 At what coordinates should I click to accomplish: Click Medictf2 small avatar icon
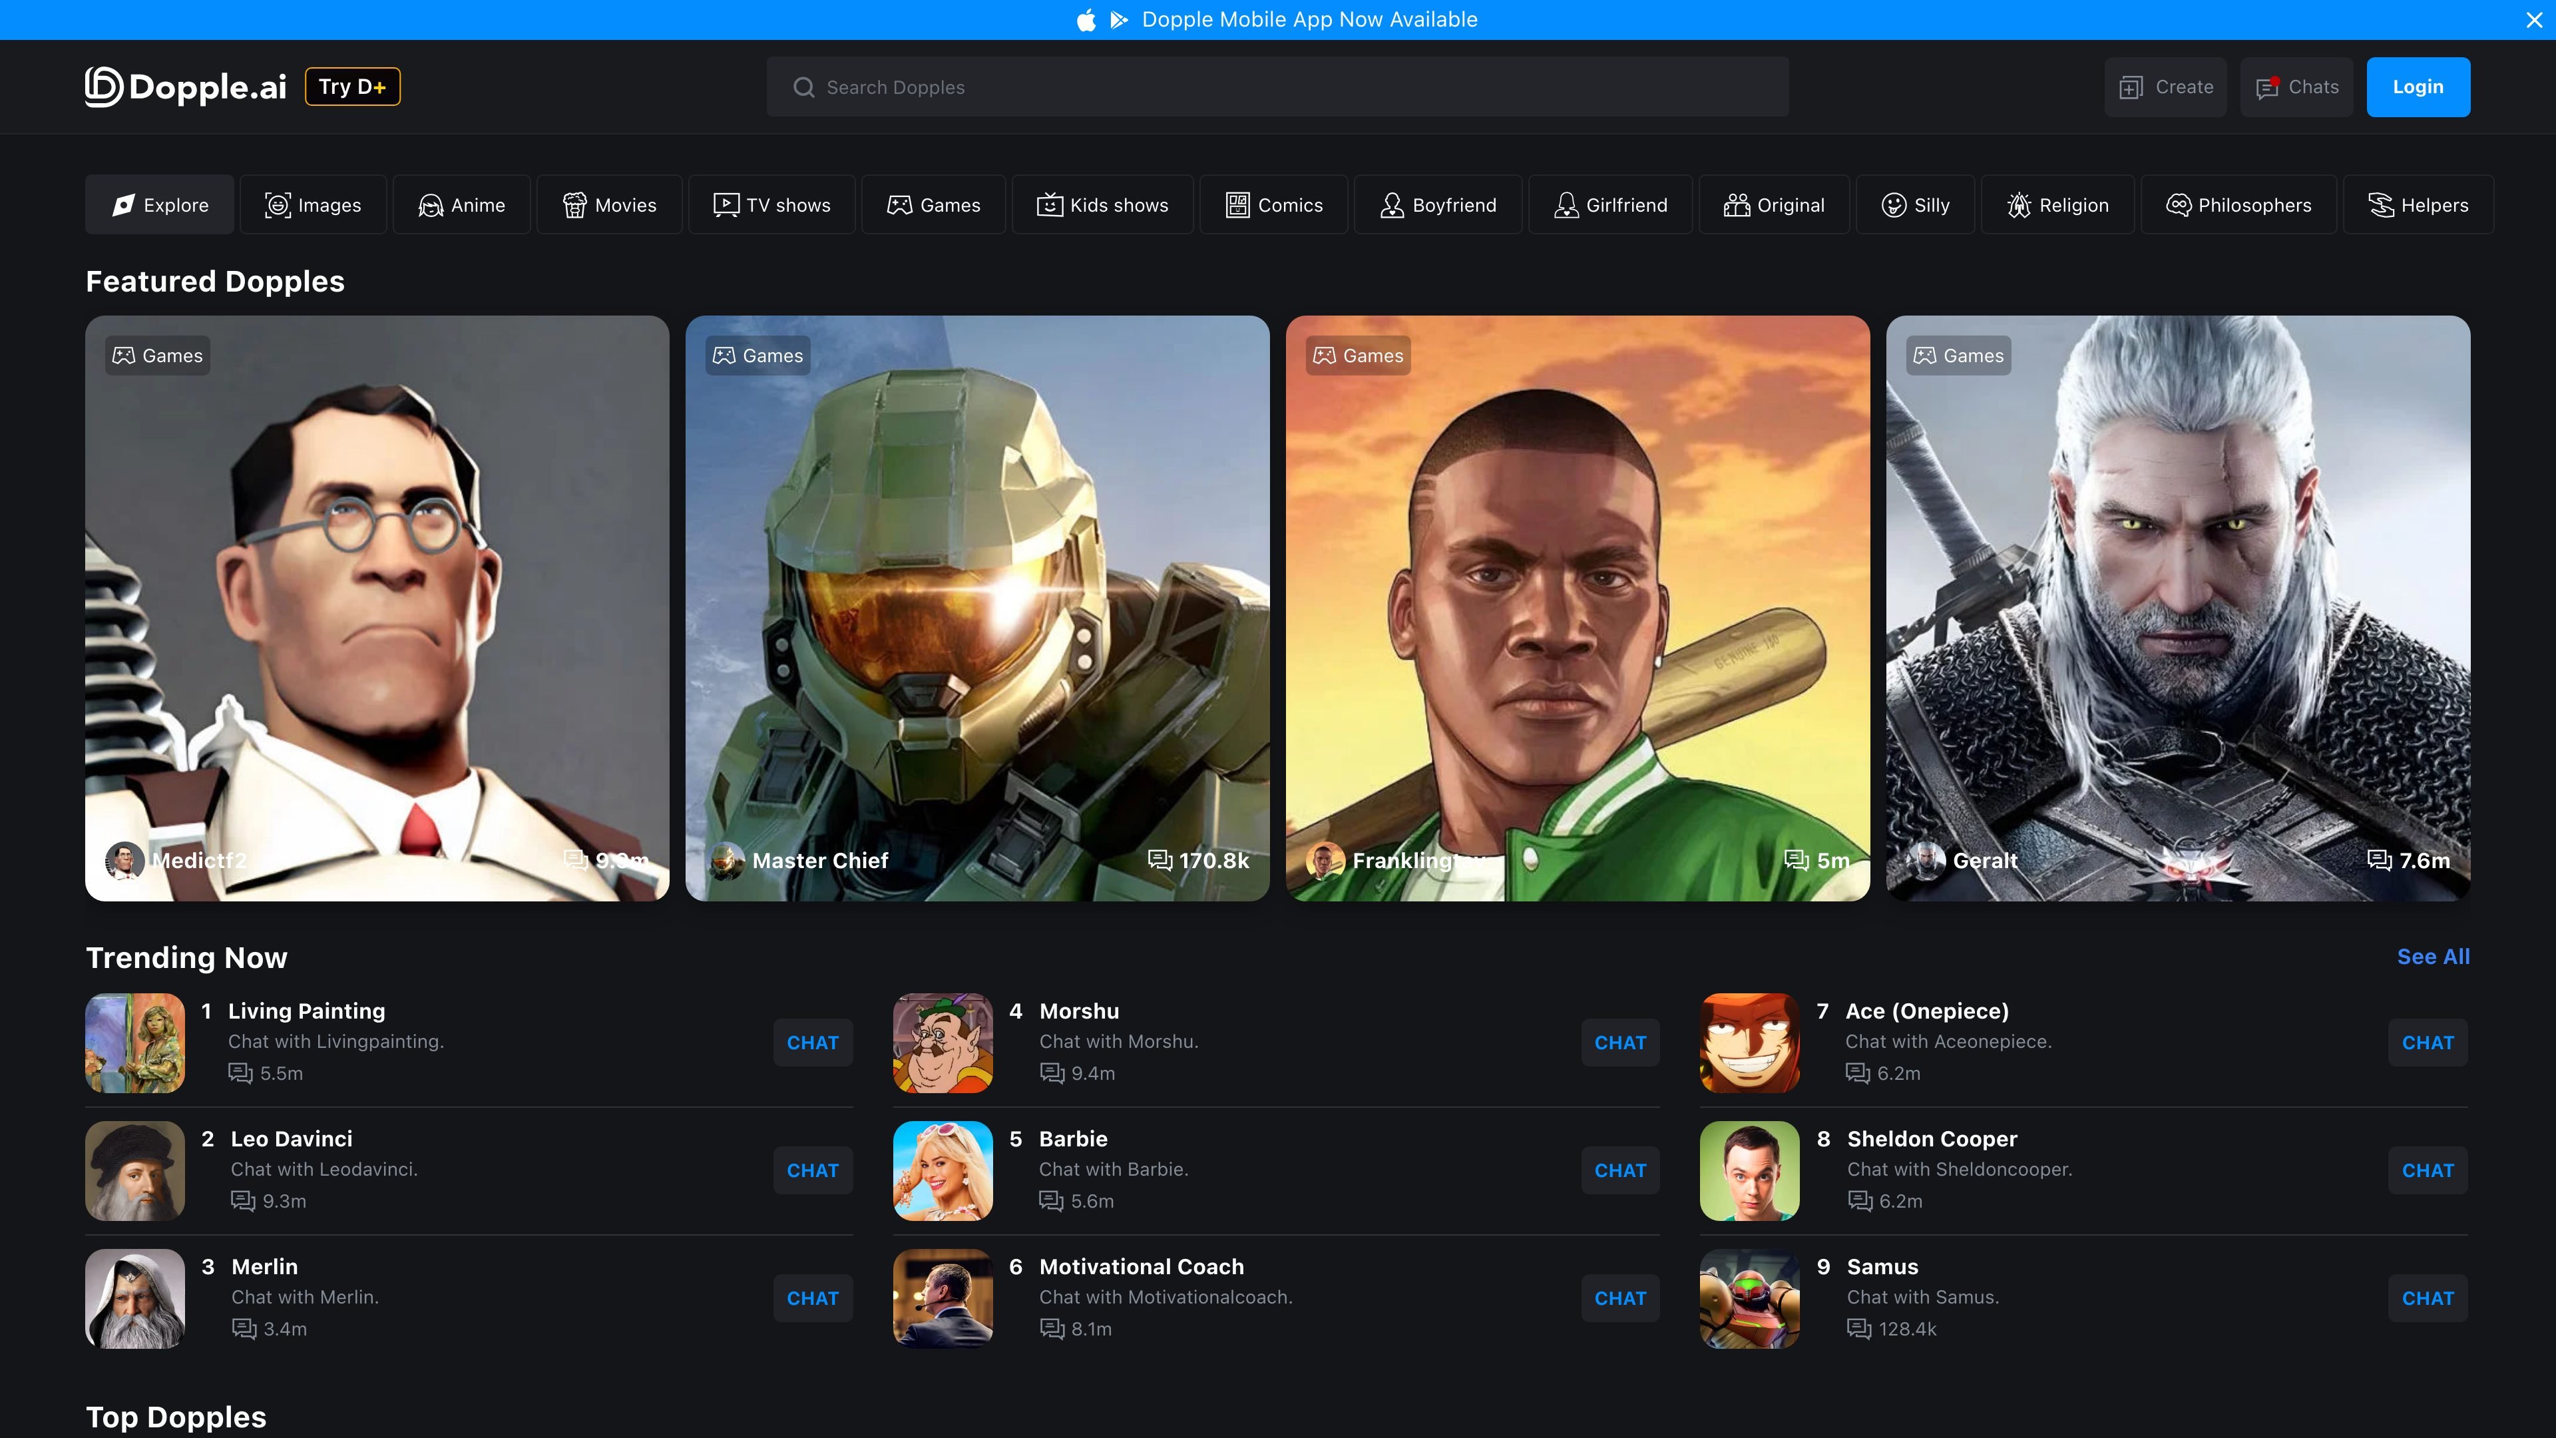pyautogui.click(x=125, y=860)
